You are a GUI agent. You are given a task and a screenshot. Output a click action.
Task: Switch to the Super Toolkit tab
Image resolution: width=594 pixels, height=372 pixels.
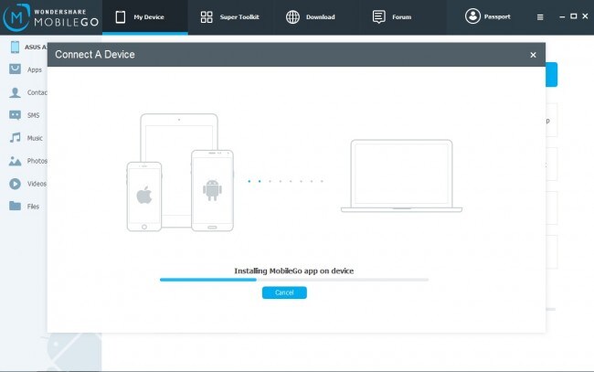point(230,17)
